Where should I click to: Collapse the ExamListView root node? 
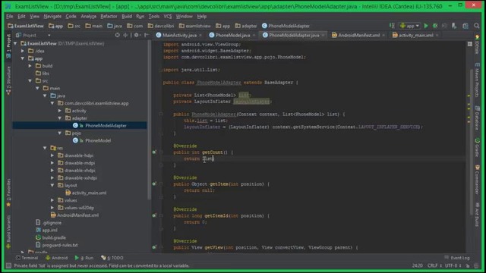pos(15,43)
